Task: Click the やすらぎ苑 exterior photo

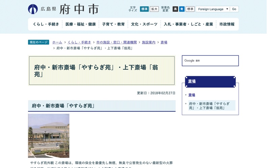Action: point(49,136)
